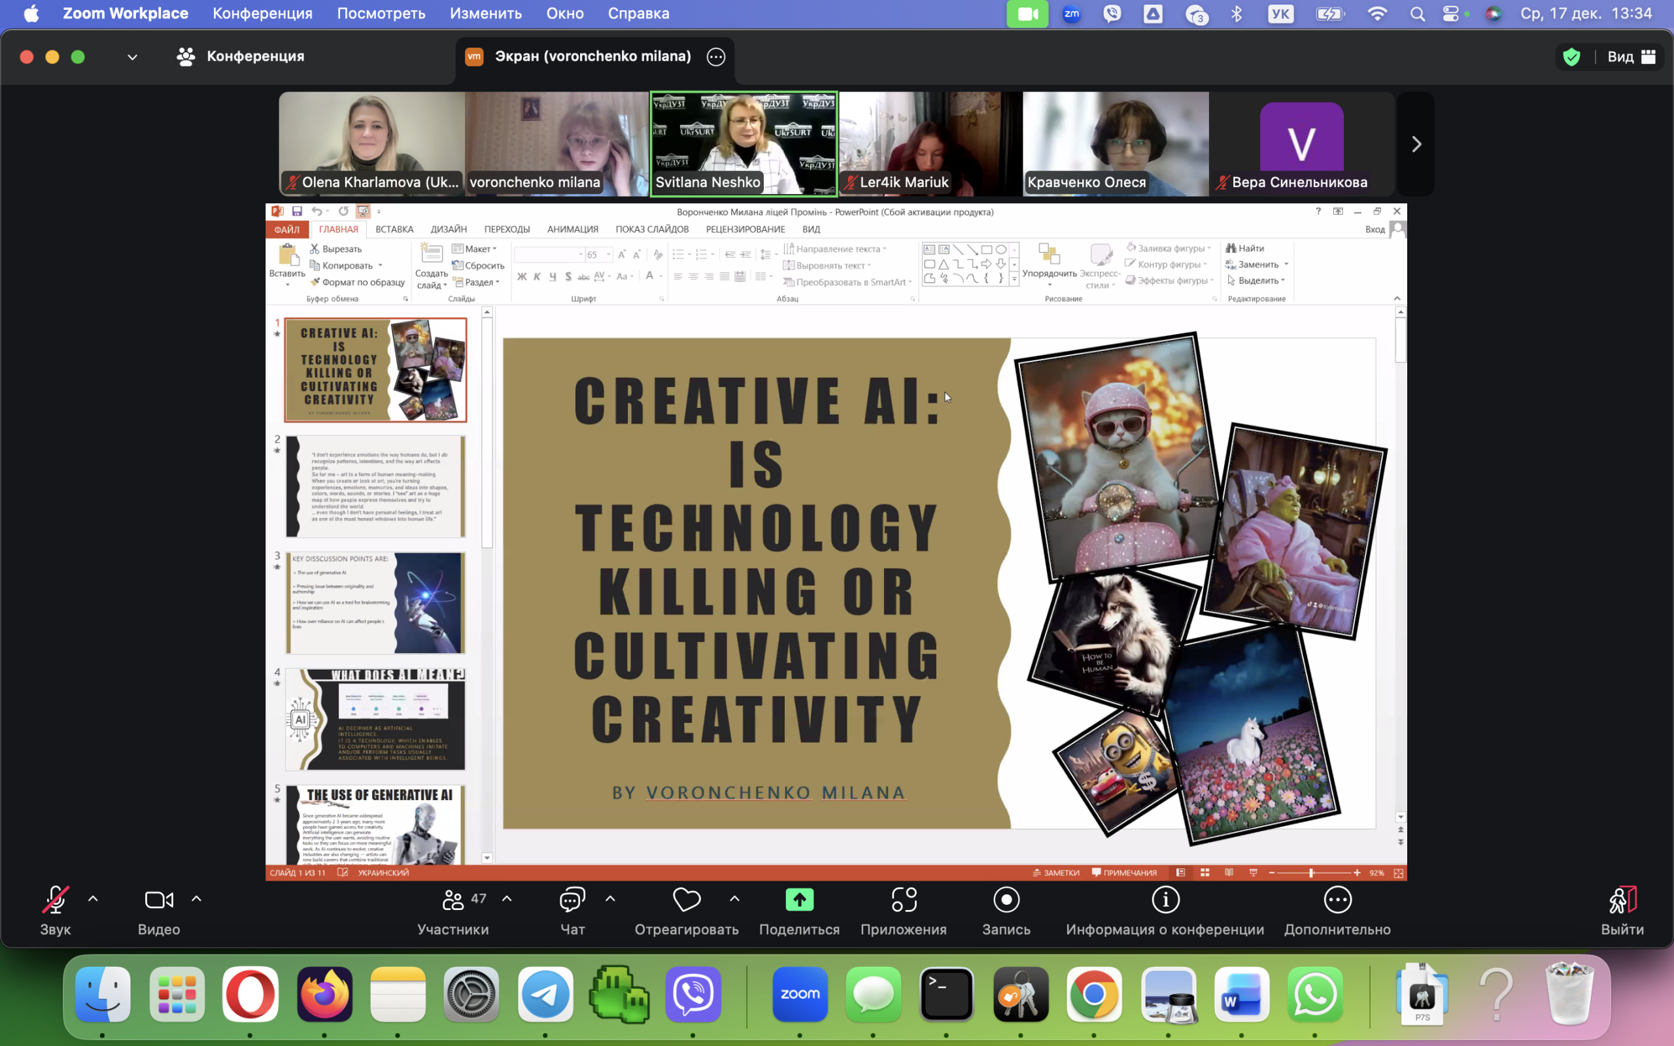The height and width of the screenshot is (1046, 1674).
Task: Open the Конференция menu in menu bar
Action: point(262,13)
